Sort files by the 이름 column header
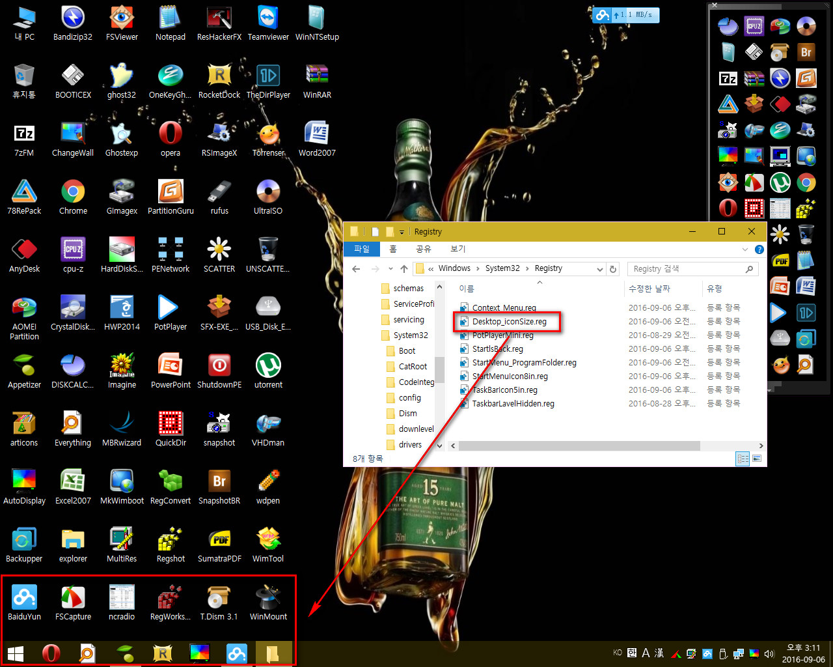833x667 pixels. tap(467, 289)
